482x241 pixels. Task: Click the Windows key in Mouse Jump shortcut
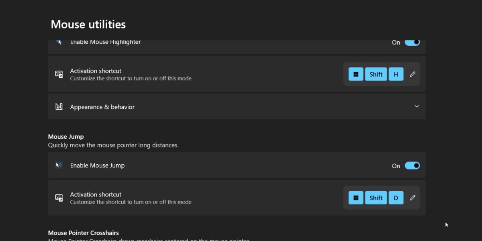click(x=355, y=198)
